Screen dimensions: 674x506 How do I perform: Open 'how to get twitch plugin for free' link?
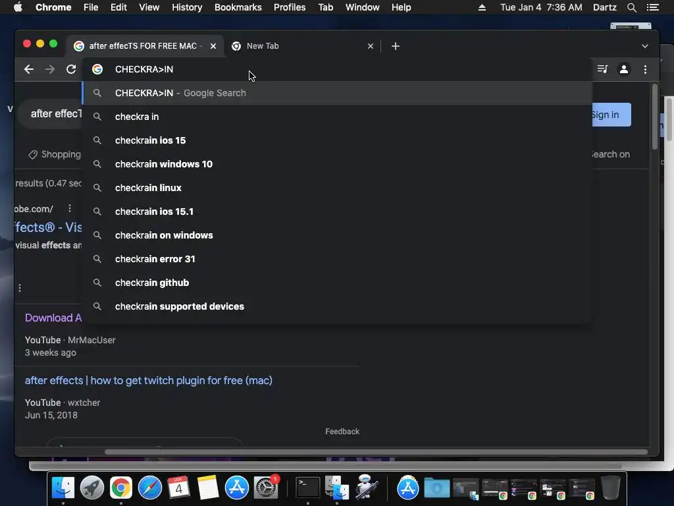148,380
